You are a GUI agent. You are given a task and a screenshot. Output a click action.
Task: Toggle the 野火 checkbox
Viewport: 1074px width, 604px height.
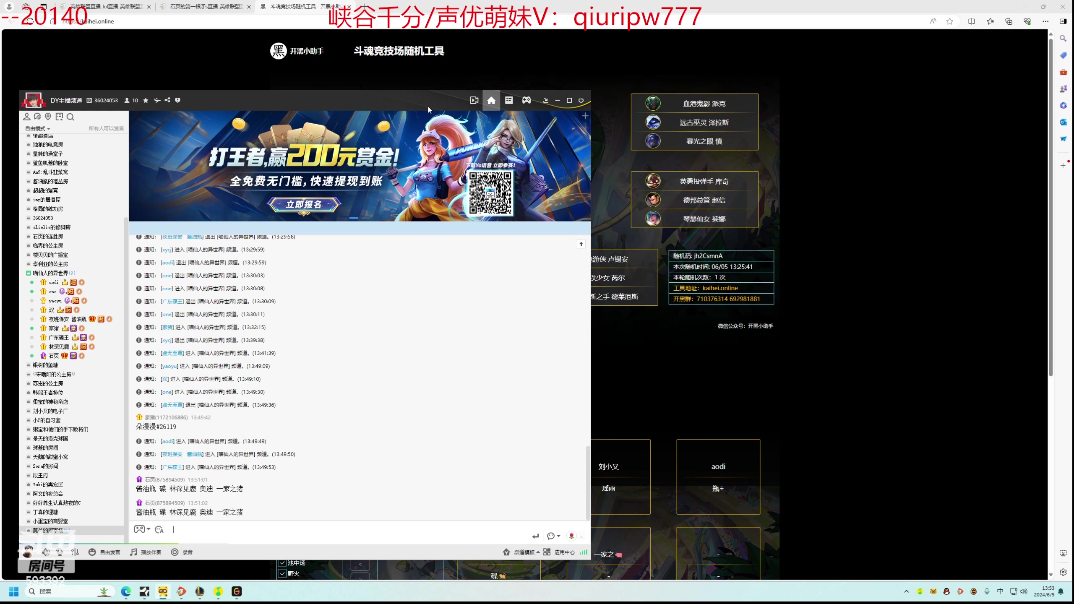282,573
